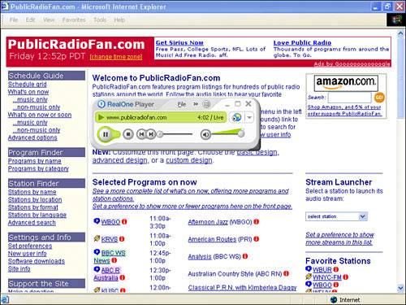406x305 pixels.
Task: Expand RealOne Player chevron overflow menu
Action: tap(196, 104)
